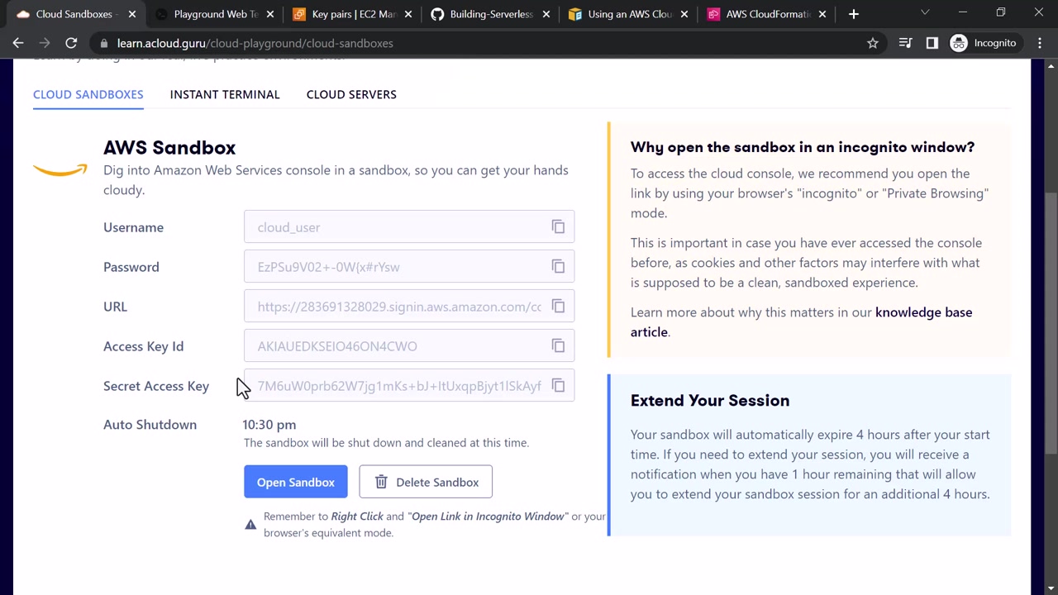The image size is (1058, 595).
Task: Click the warning triangle beside the reminder
Action: click(x=250, y=524)
